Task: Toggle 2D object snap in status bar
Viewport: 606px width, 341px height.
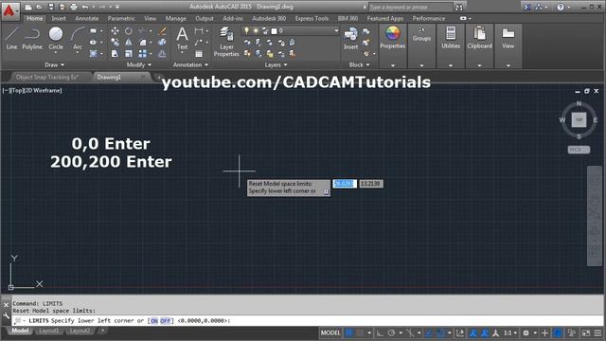Action: coord(440,332)
